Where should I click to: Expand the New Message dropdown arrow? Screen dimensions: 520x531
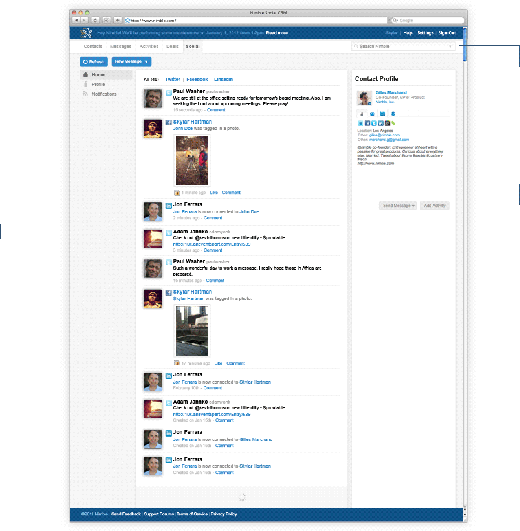146,61
